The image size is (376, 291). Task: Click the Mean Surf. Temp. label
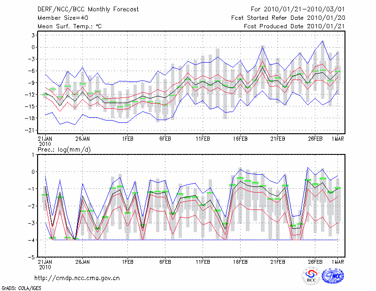click(x=70, y=26)
